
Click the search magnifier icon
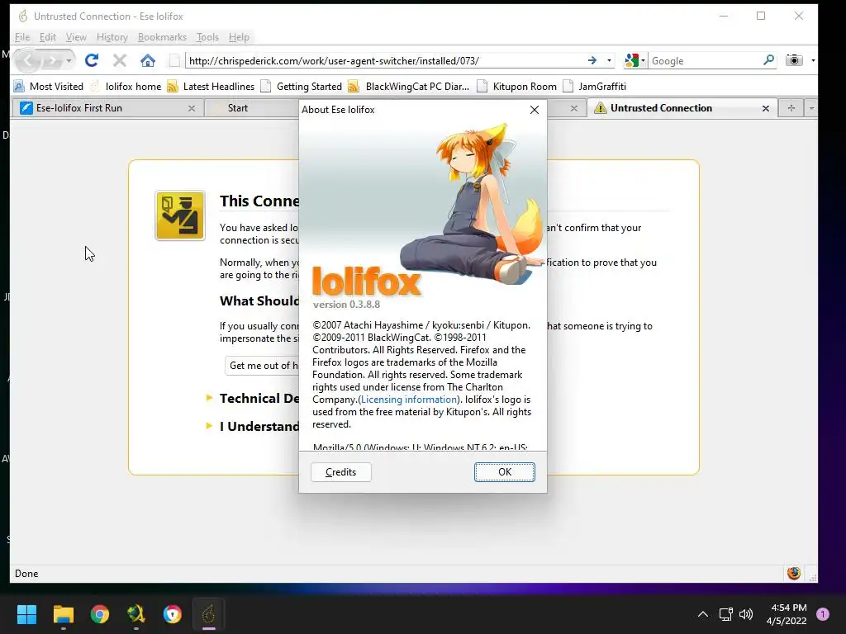point(769,60)
